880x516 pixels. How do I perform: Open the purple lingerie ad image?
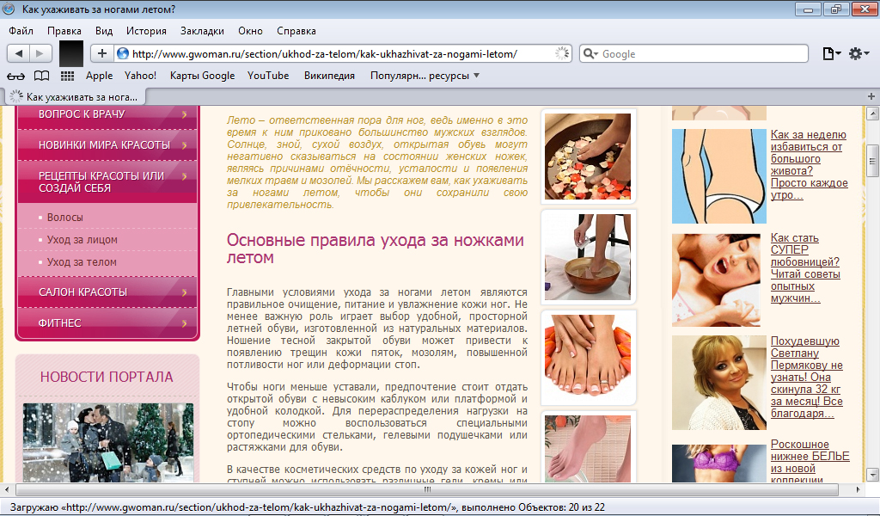pyautogui.click(x=719, y=464)
